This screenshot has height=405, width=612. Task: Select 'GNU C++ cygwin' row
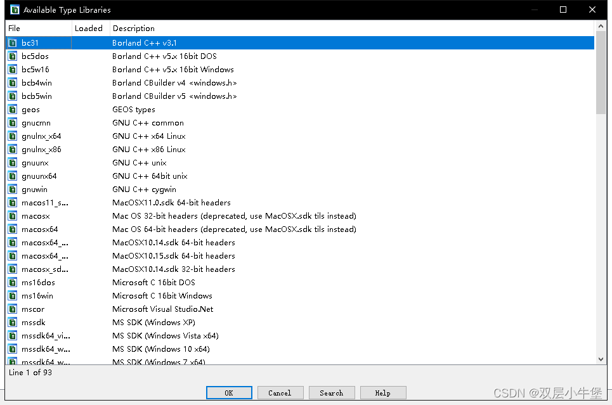pos(300,190)
